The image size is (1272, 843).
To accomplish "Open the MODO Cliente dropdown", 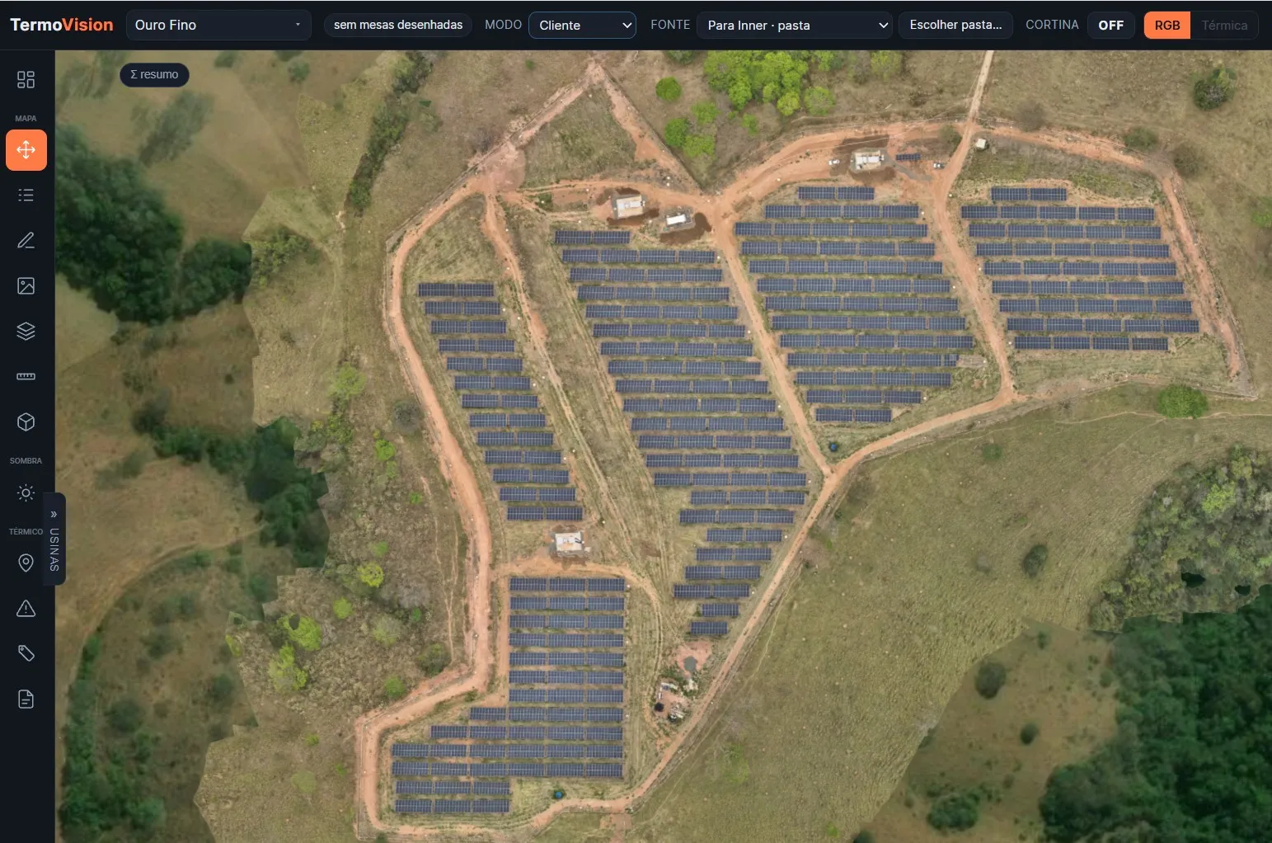I will click(x=582, y=25).
